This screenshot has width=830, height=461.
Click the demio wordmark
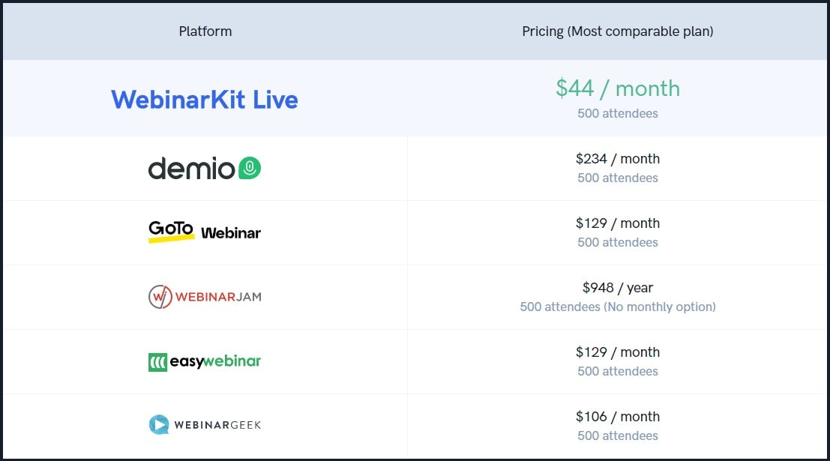[191, 169]
